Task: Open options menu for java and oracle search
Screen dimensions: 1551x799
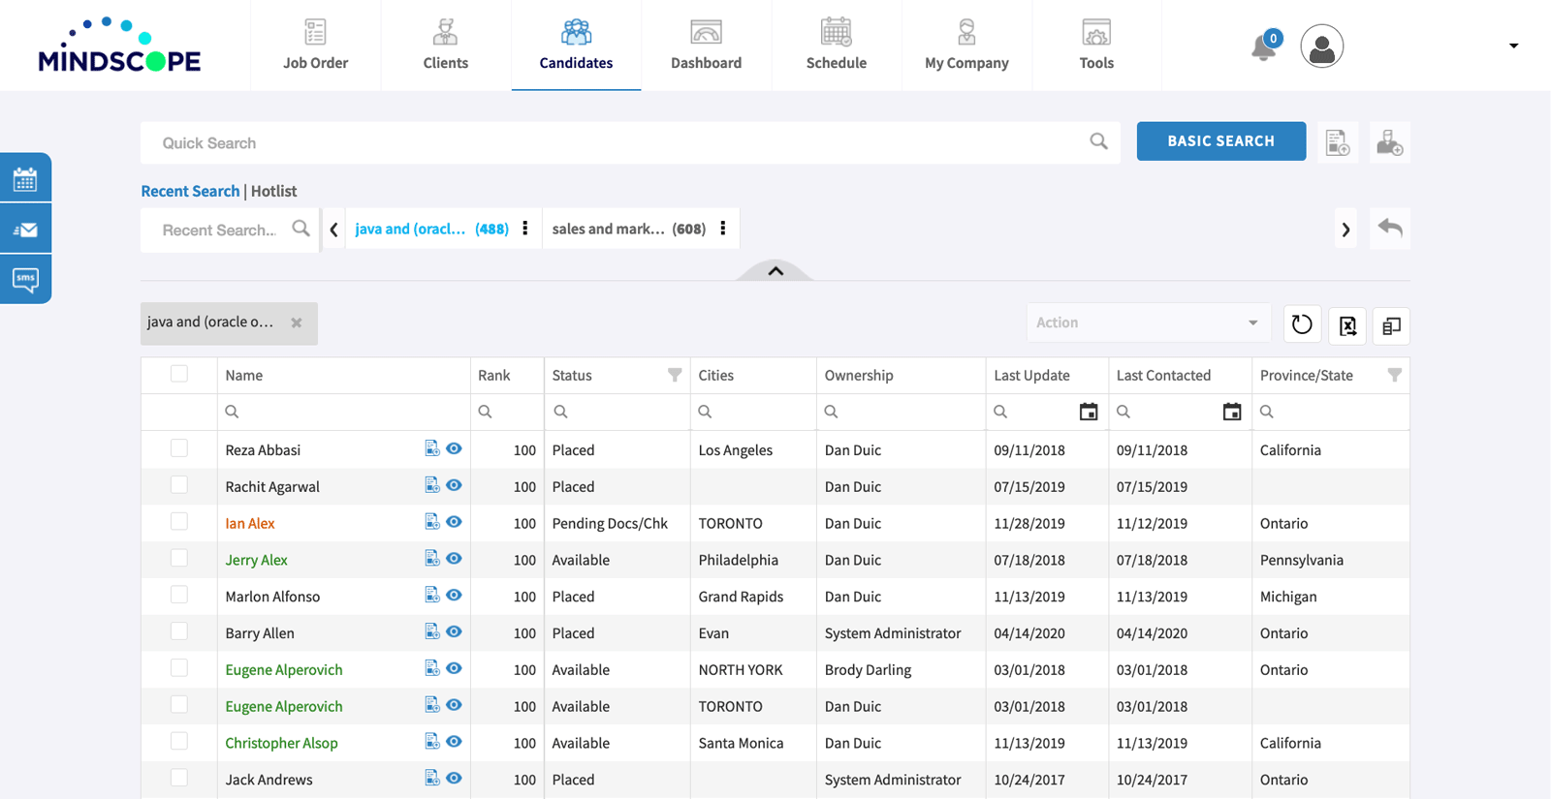Action: tap(525, 229)
